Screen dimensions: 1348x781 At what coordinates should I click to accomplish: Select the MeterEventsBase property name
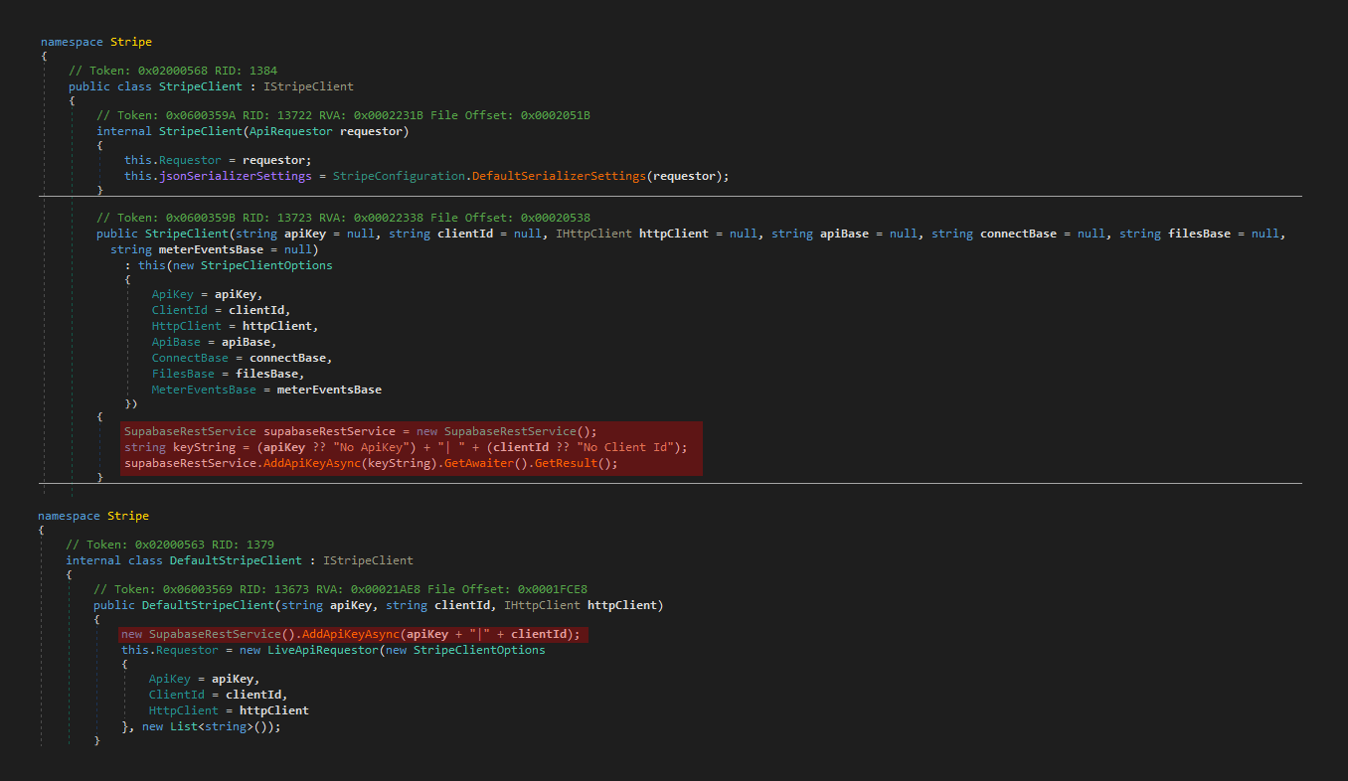click(x=204, y=389)
